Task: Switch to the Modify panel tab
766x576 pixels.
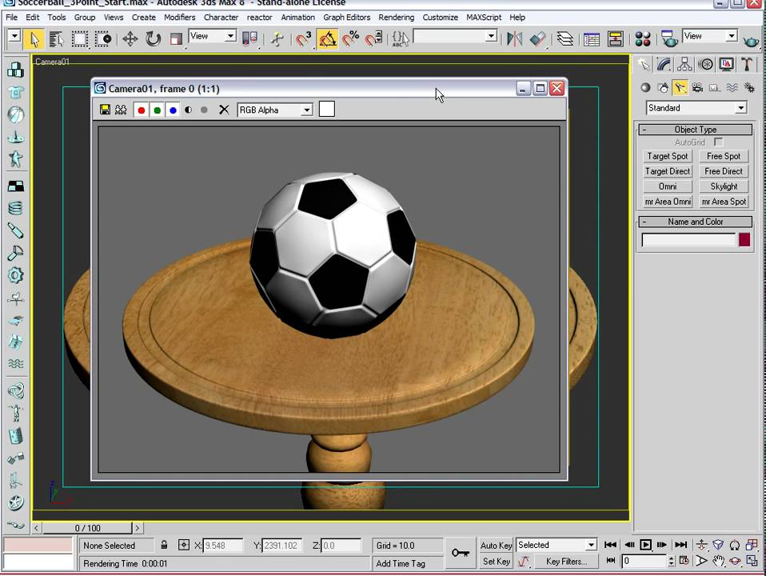Action: (x=664, y=64)
